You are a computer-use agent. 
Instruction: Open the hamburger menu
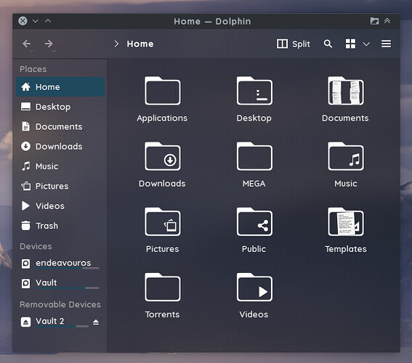tap(386, 44)
